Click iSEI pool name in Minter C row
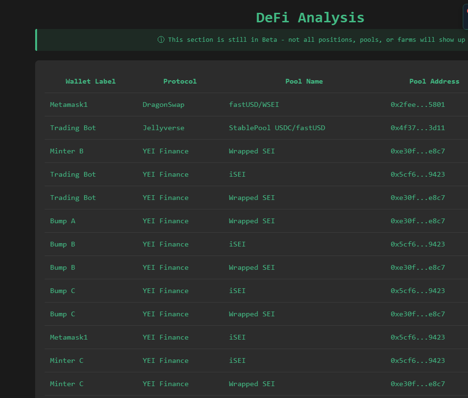The height and width of the screenshot is (398, 468). click(237, 360)
